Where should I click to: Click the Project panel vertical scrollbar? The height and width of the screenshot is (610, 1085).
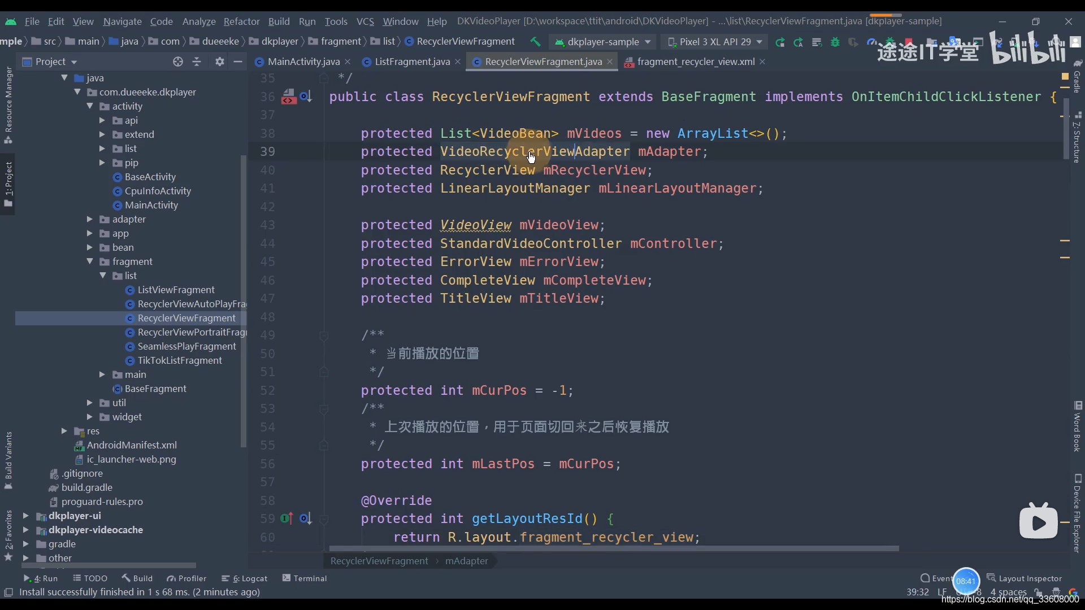(x=244, y=301)
